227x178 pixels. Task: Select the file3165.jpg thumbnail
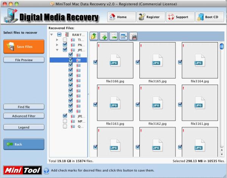[x=158, y=60]
